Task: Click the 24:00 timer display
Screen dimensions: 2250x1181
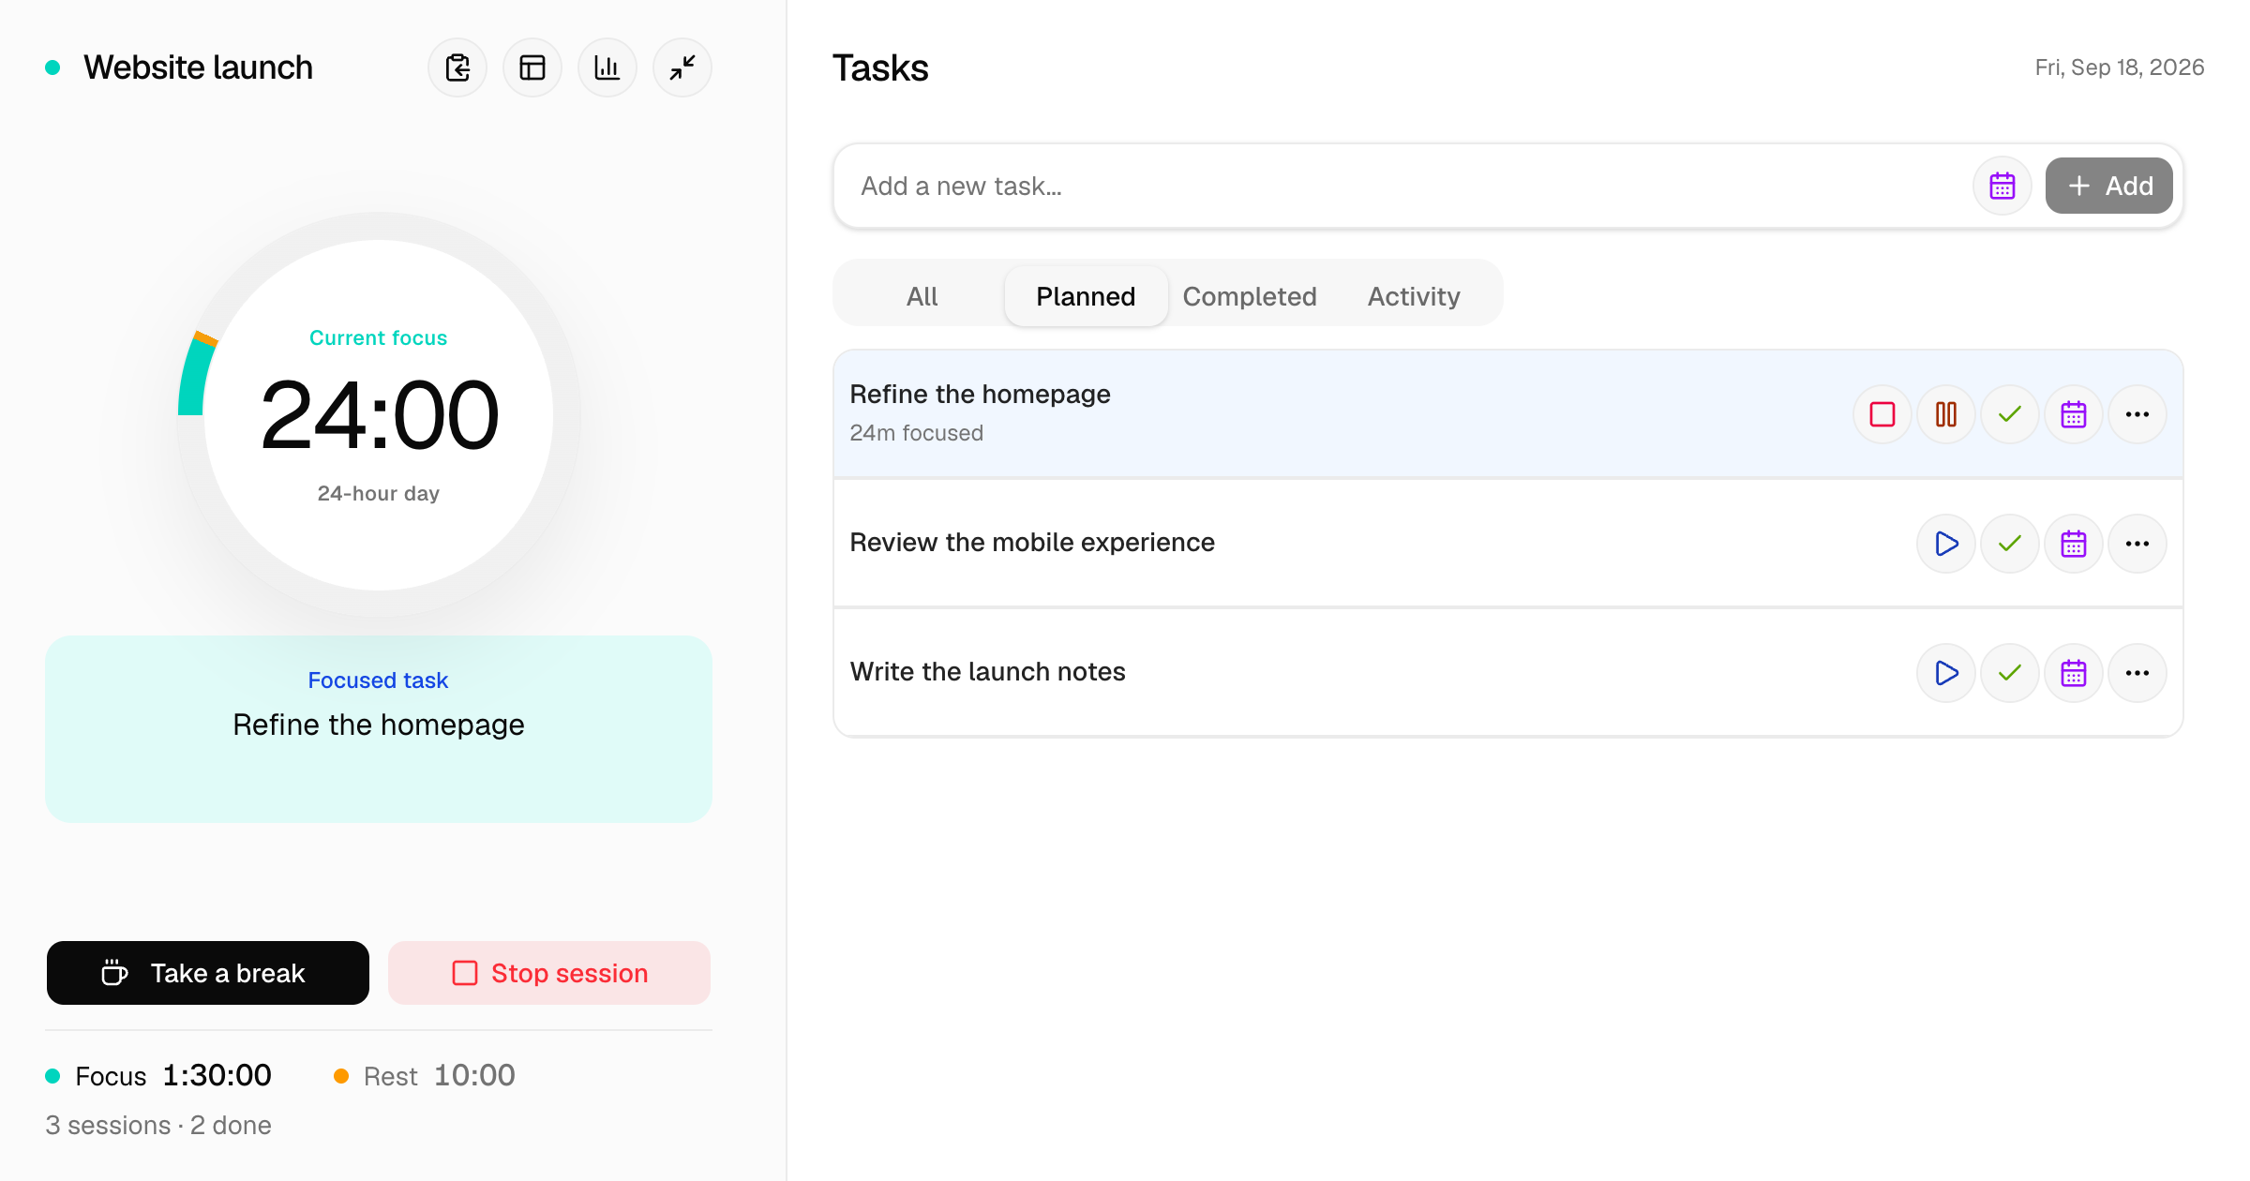Action: pyautogui.click(x=379, y=415)
